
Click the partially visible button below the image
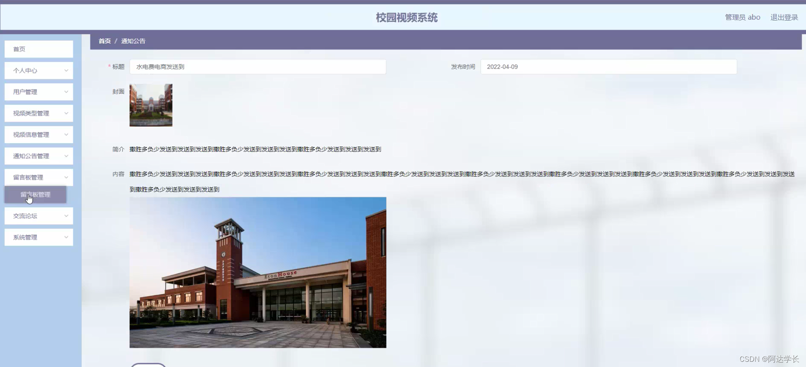tap(148, 365)
